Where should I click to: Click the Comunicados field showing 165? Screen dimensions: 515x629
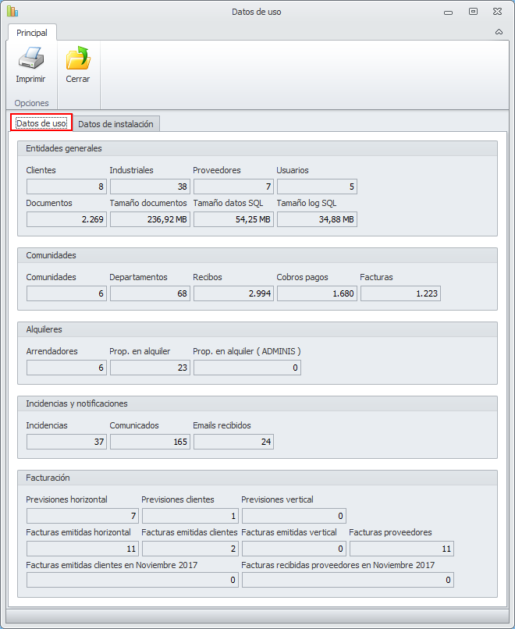150,442
